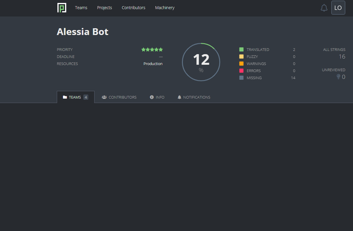Viewport: 353px width, 231px height.
Task: Click the Pontoon logo icon
Action: tap(62, 8)
